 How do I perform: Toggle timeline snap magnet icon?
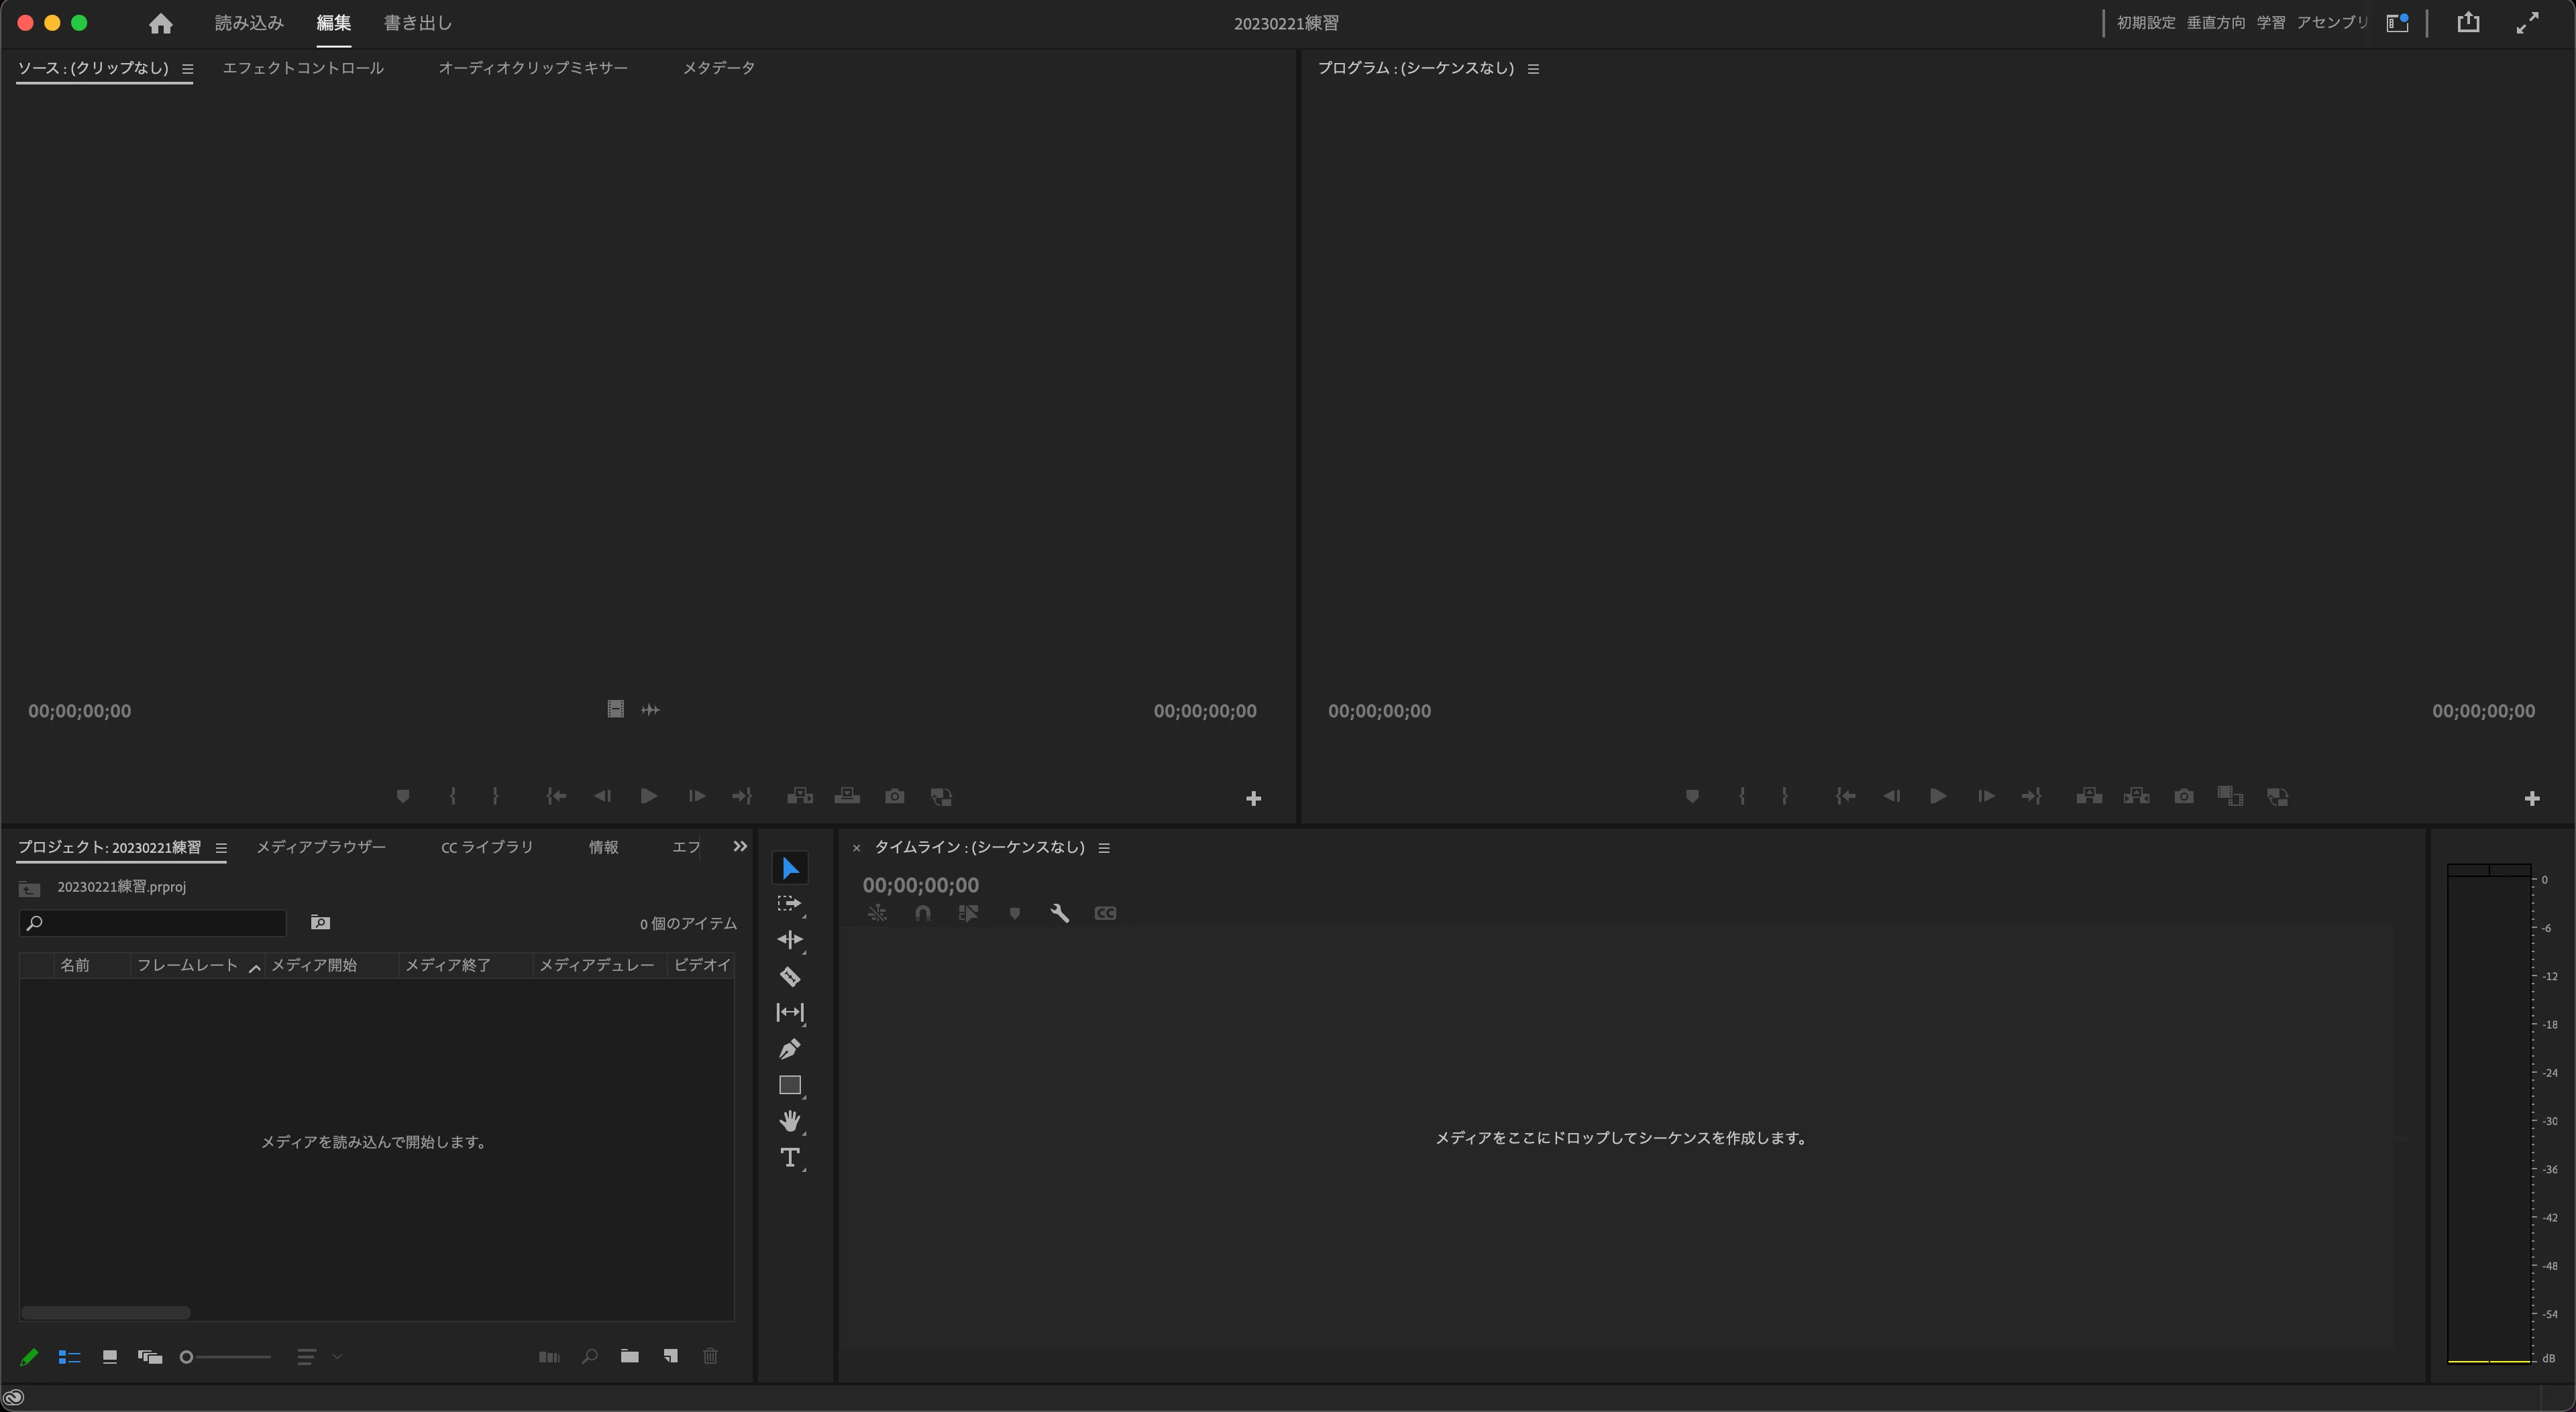(922, 913)
